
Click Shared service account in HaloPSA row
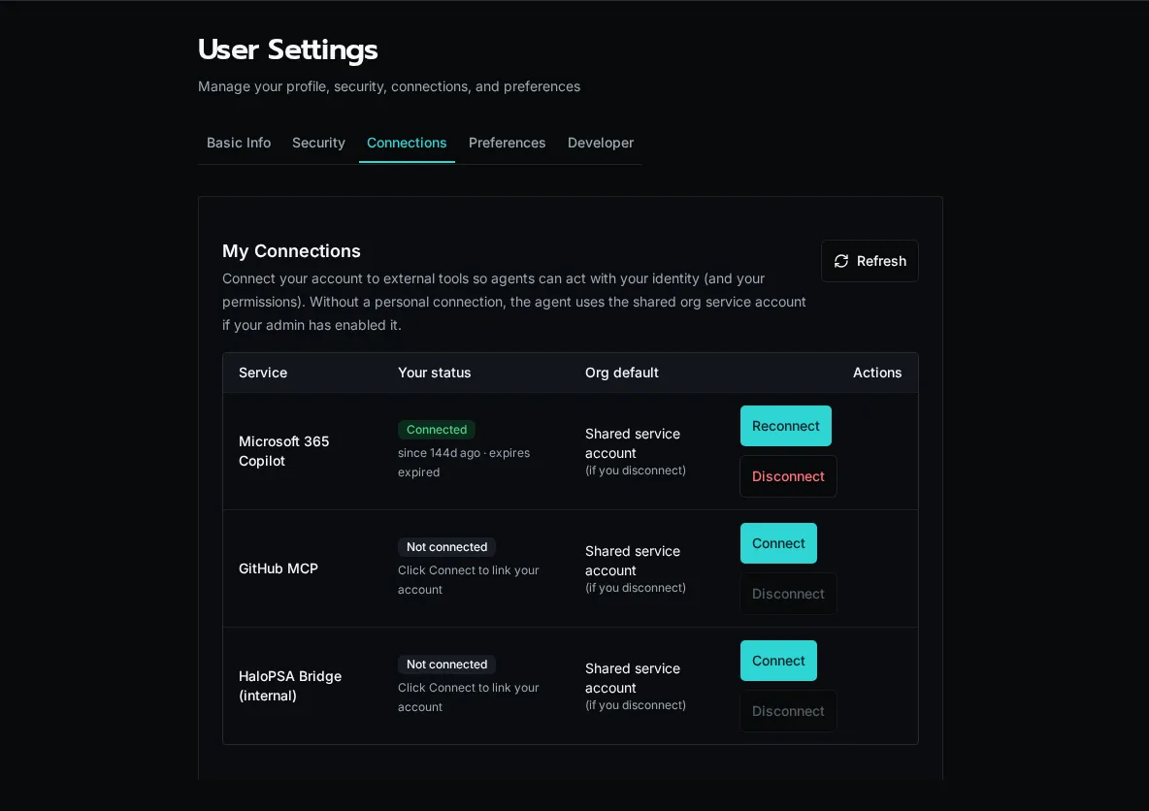point(632,678)
